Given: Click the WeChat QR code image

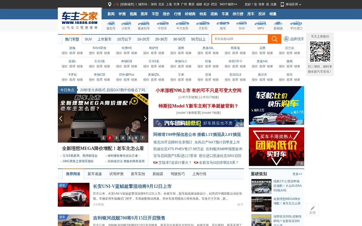Looking at the screenshot, I should pos(320,51).
